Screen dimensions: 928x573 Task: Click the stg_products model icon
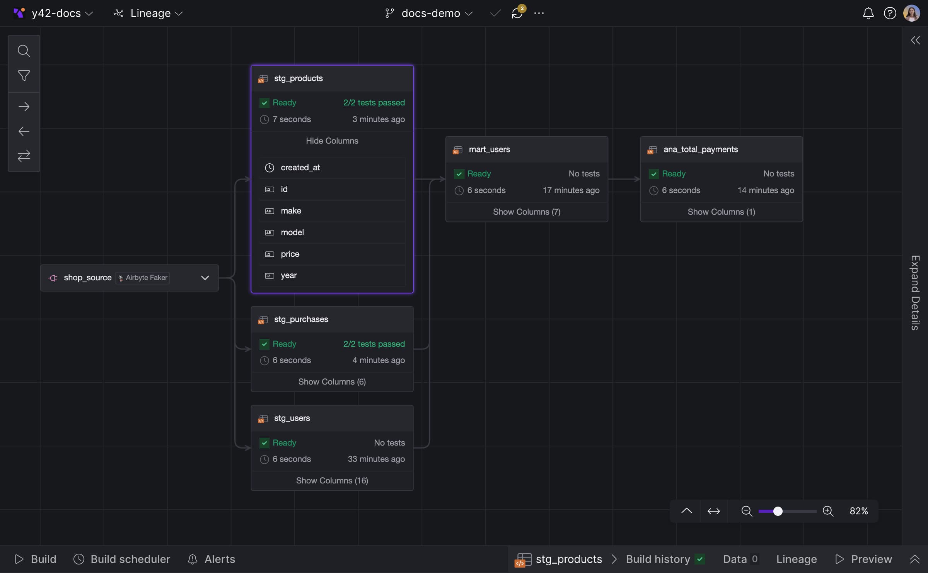263,79
